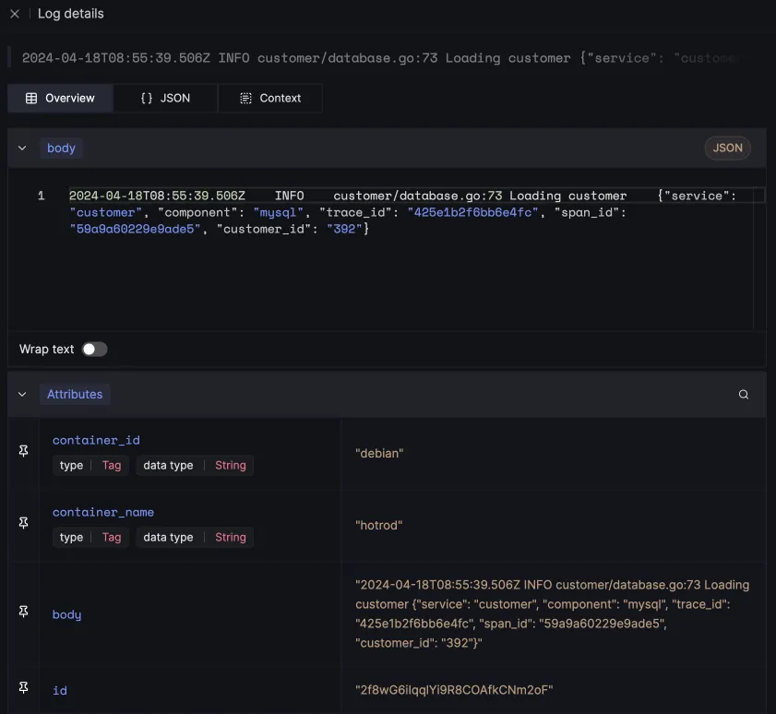Viewport: 776px width, 714px height.
Task: Select the "hotrod" attribute value
Action: pos(379,525)
